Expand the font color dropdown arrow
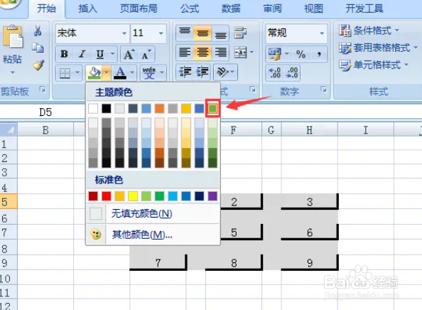 point(132,73)
